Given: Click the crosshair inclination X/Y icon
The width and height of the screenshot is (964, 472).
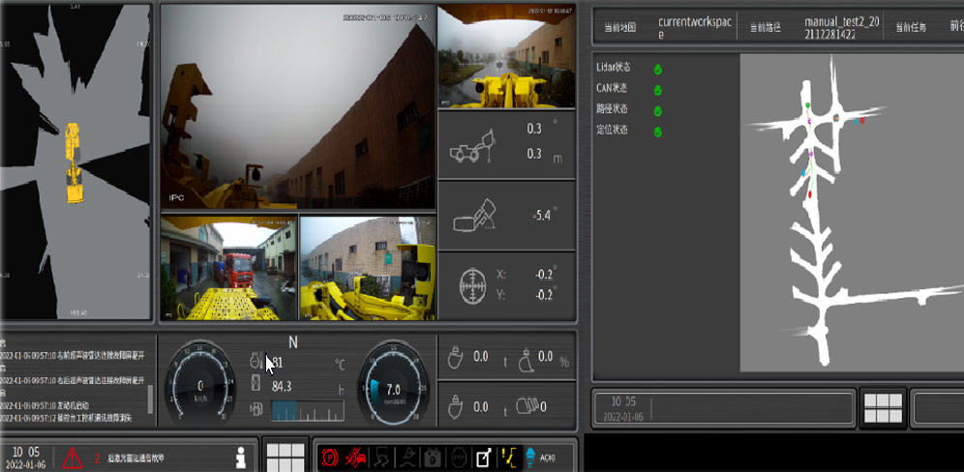Looking at the screenshot, I should pos(472,286).
